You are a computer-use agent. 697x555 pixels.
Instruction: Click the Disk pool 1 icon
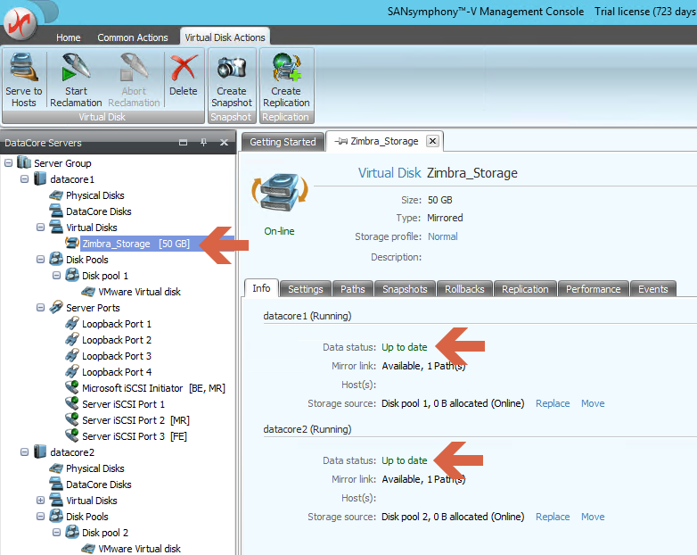coord(72,275)
